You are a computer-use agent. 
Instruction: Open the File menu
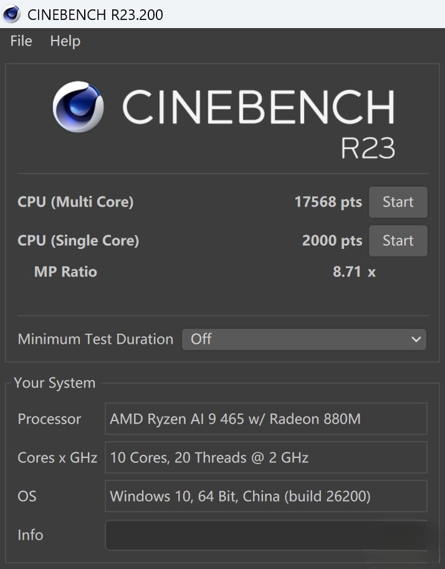pos(21,41)
